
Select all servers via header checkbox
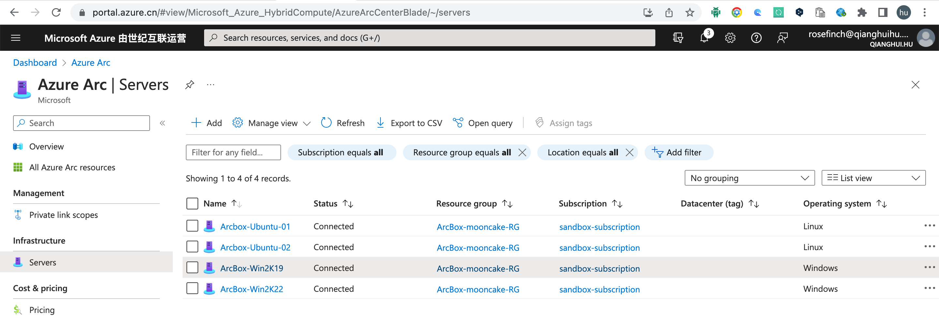[x=192, y=204]
